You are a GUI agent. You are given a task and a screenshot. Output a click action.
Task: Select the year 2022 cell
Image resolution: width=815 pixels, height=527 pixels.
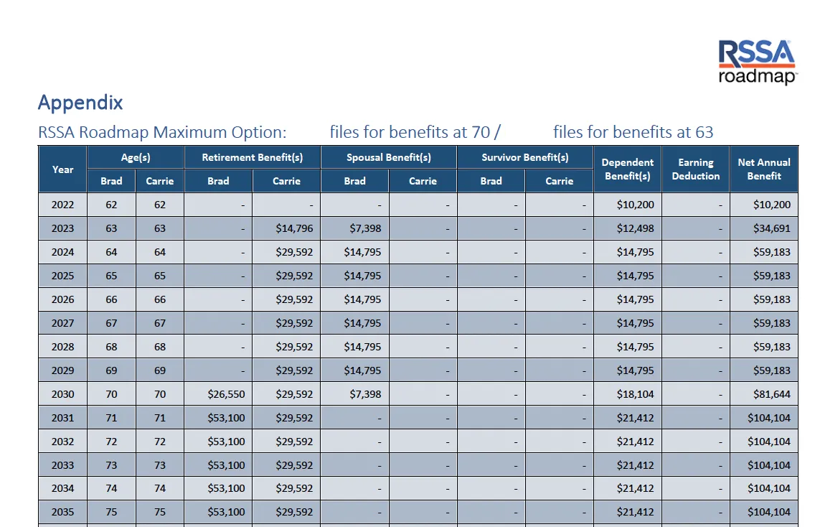62,205
